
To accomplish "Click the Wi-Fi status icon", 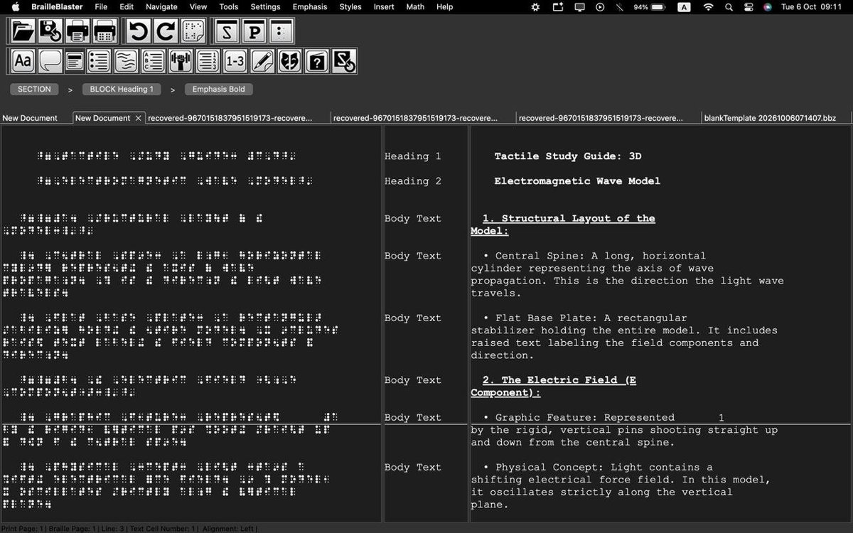I will 708,7.
